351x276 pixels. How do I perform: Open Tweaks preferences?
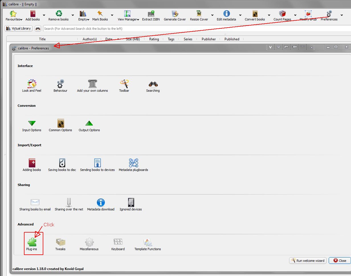coord(60,244)
